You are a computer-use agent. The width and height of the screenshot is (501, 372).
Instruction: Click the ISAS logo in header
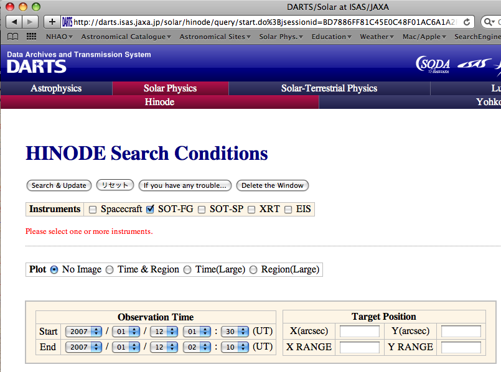coord(470,64)
